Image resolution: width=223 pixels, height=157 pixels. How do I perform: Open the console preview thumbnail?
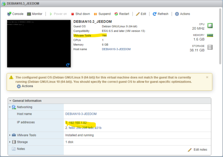coord(39,44)
